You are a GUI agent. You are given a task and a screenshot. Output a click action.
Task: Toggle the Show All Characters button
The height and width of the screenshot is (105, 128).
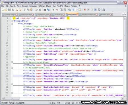click(x=73, y=10)
